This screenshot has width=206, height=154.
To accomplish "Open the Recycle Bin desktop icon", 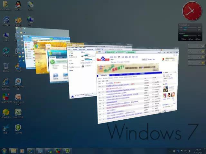I will pyautogui.click(x=6, y=67).
